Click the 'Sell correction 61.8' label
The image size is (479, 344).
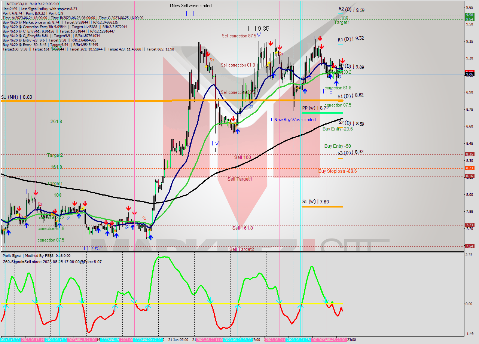pos(238,65)
